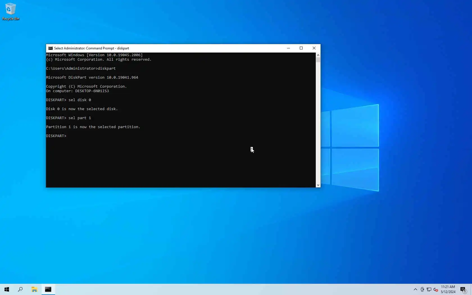Open the Recycle Bin desktop icon
This screenshot has height=295, width=472.
[11, 12]
